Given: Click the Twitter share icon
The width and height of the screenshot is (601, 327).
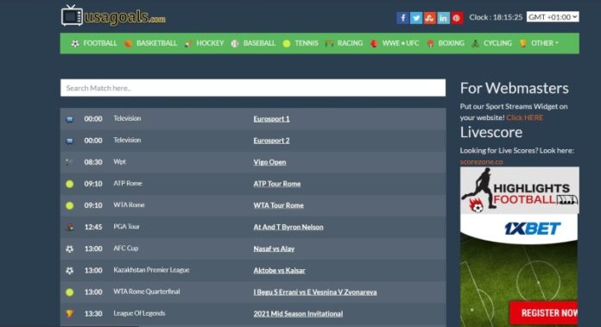Looking at the screenshot, I should (x=416, y=17).
